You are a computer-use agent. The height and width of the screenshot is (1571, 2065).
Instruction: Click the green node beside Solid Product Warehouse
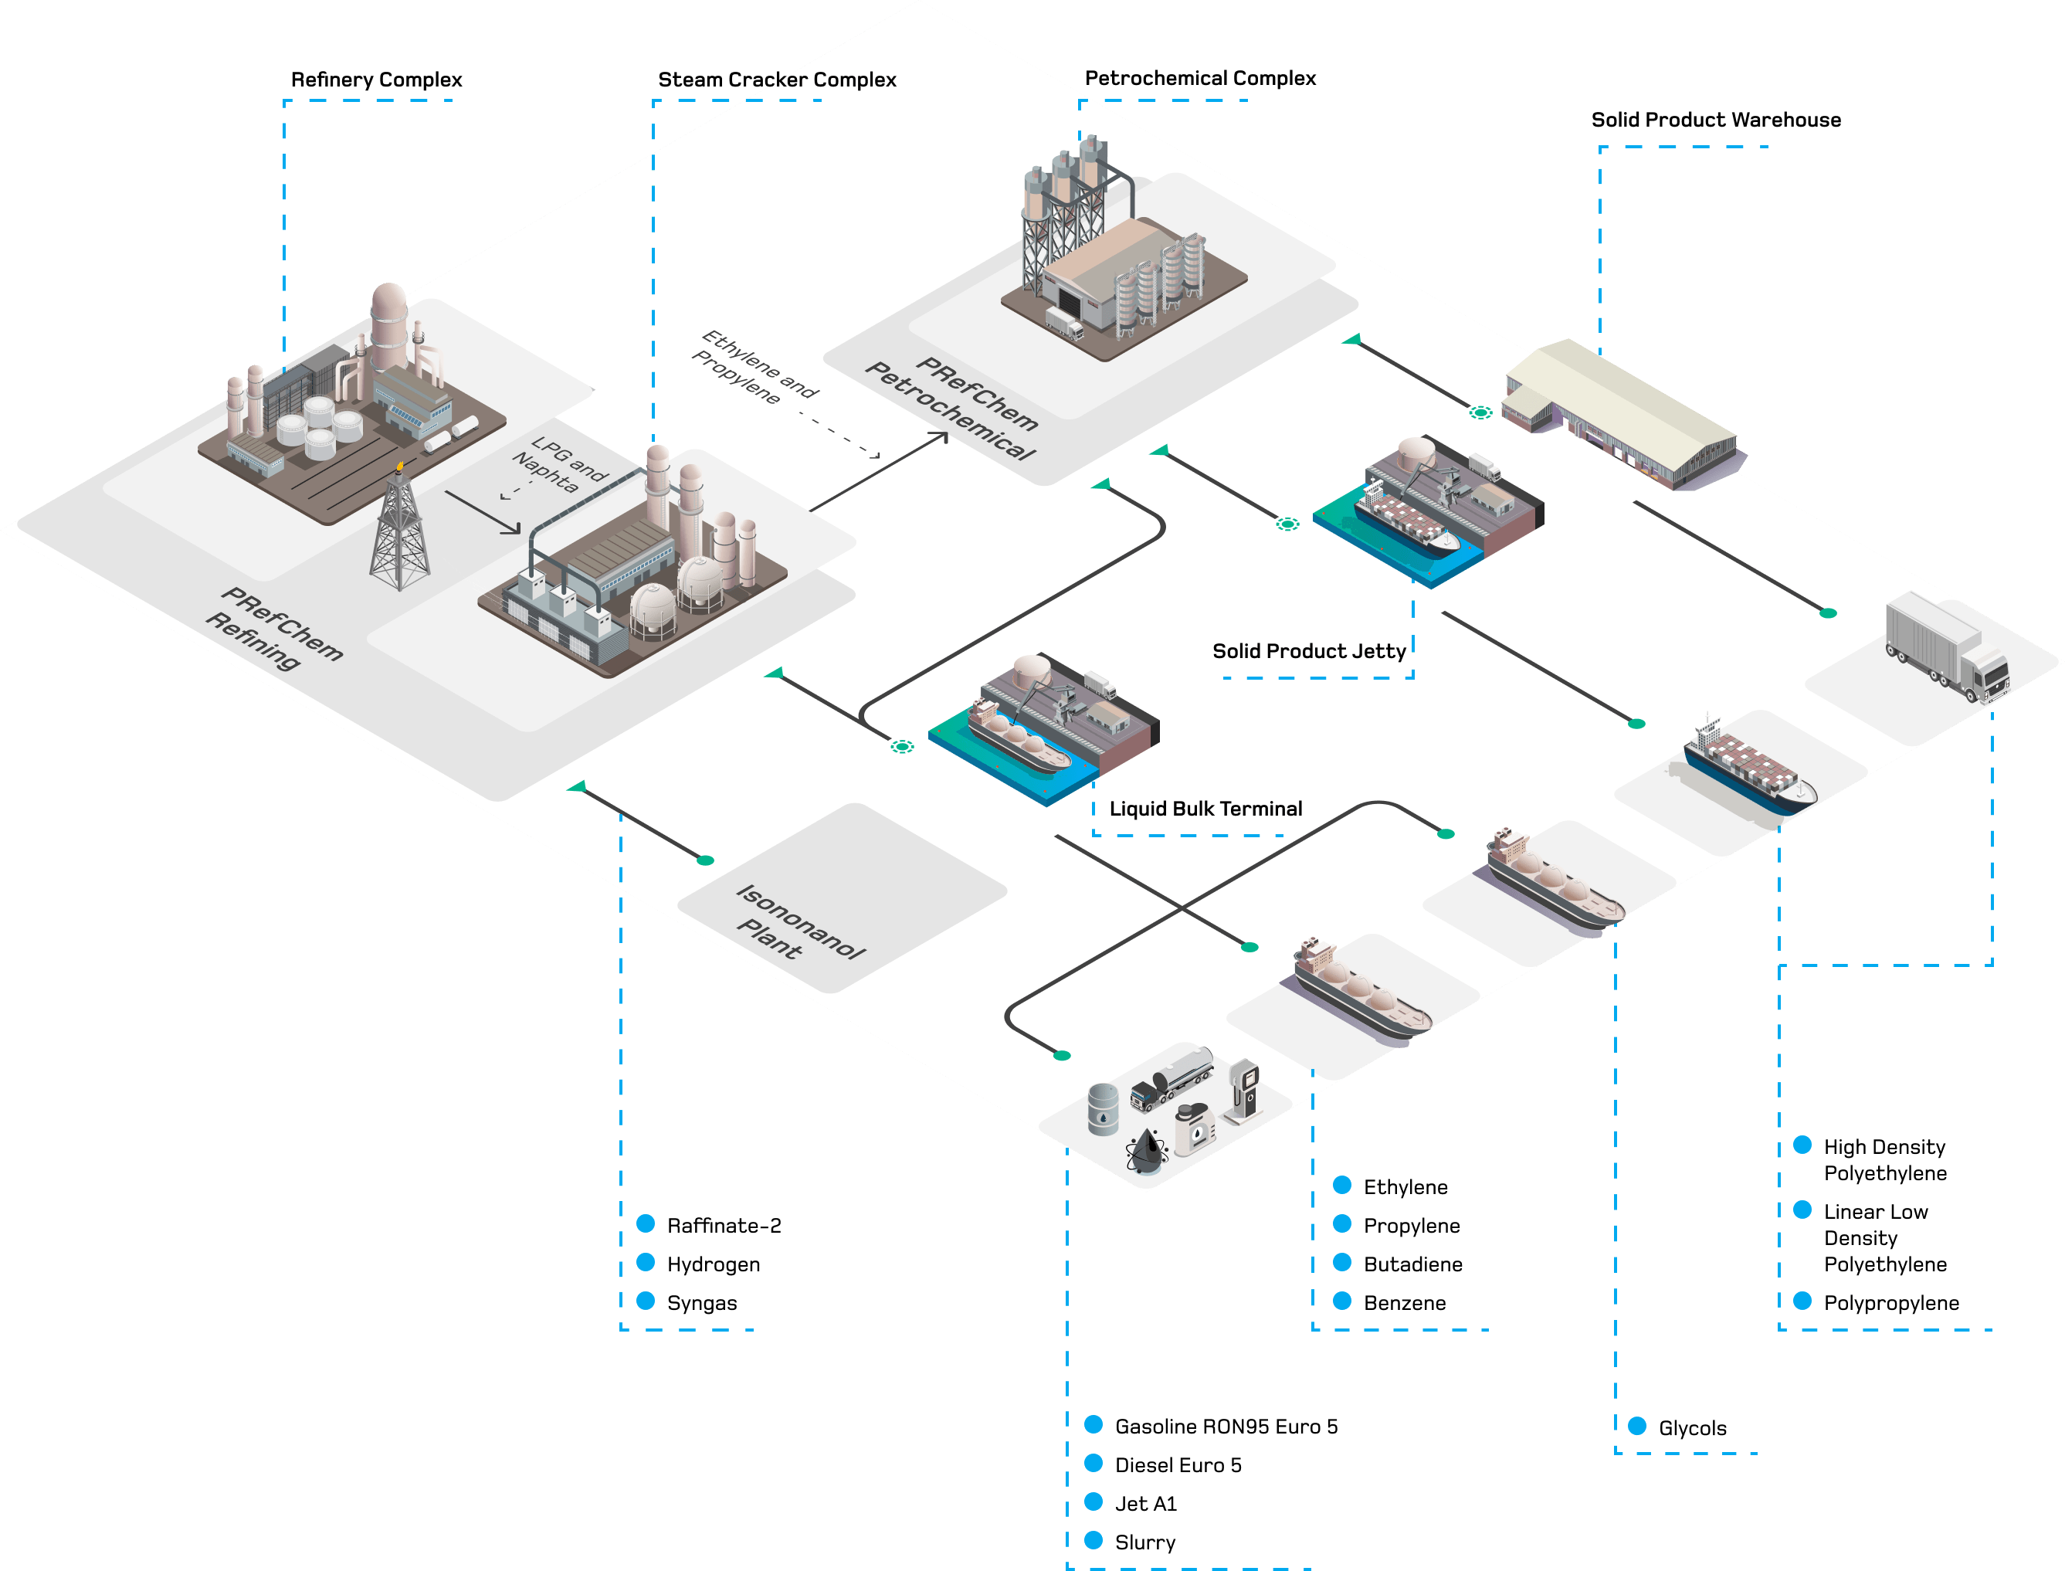[x=1480, y=412]
